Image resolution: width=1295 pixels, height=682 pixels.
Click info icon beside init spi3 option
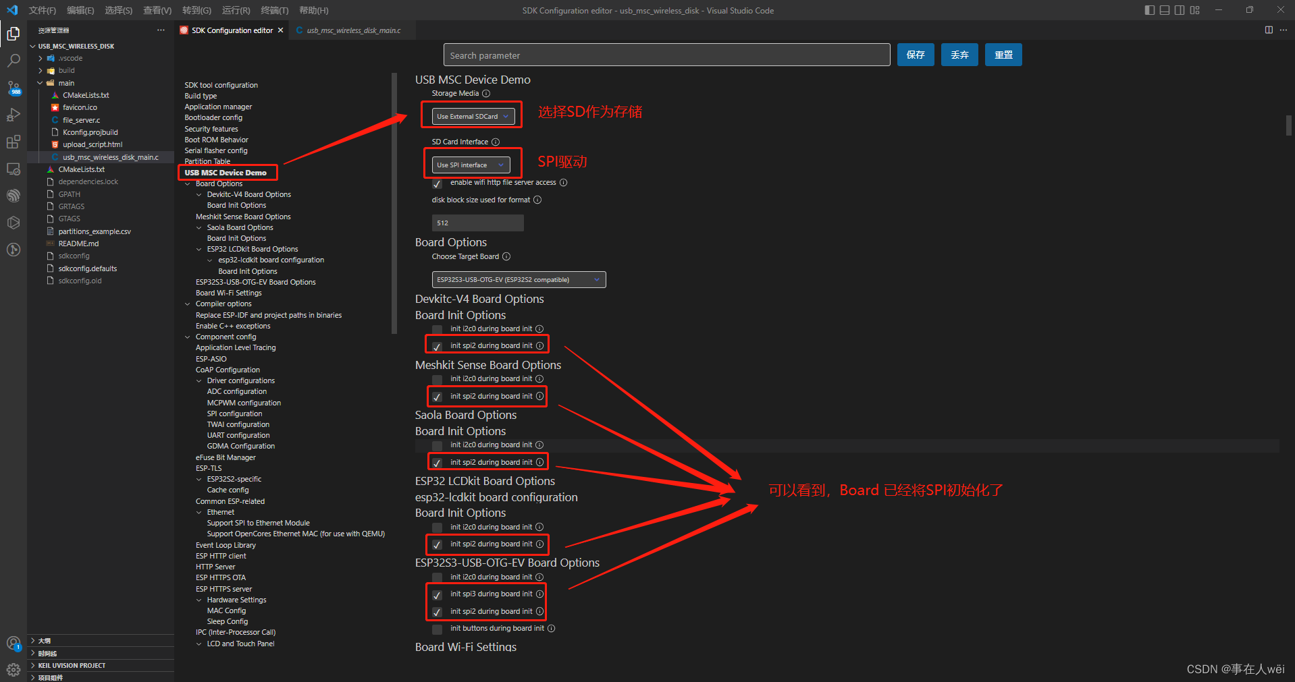[539, 594]
